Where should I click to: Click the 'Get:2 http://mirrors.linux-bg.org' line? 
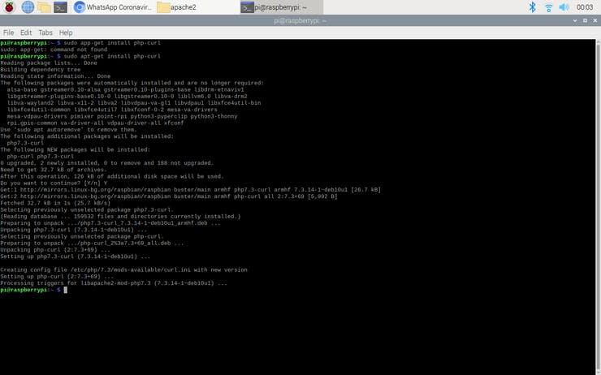click(x=169, y=196)
